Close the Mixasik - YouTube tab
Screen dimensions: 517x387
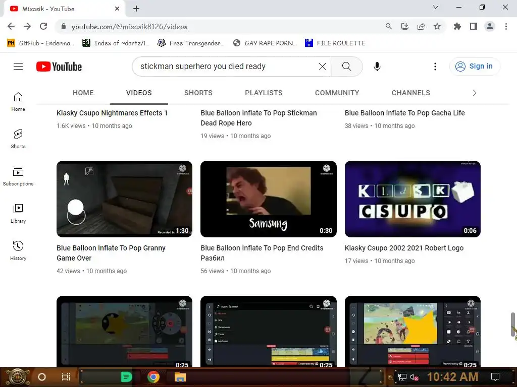(x=117, y=9)
